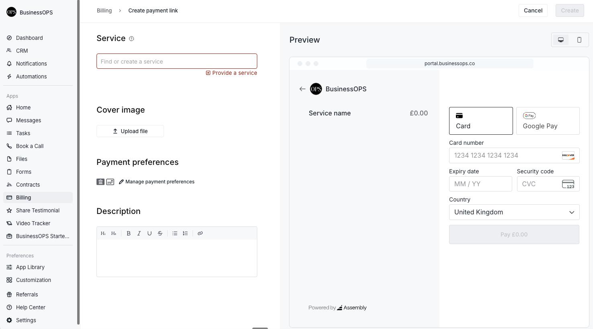The height and width of the screenshot is (329, 593).
Task: Switch preview to mobile view
Action: [x=579, y=39]
